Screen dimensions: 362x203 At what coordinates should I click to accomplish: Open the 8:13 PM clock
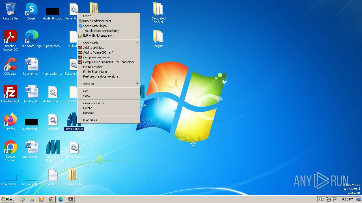click(347, 199)
